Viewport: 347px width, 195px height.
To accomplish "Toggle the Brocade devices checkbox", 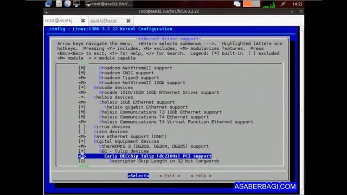I will [x=82, y=88].
